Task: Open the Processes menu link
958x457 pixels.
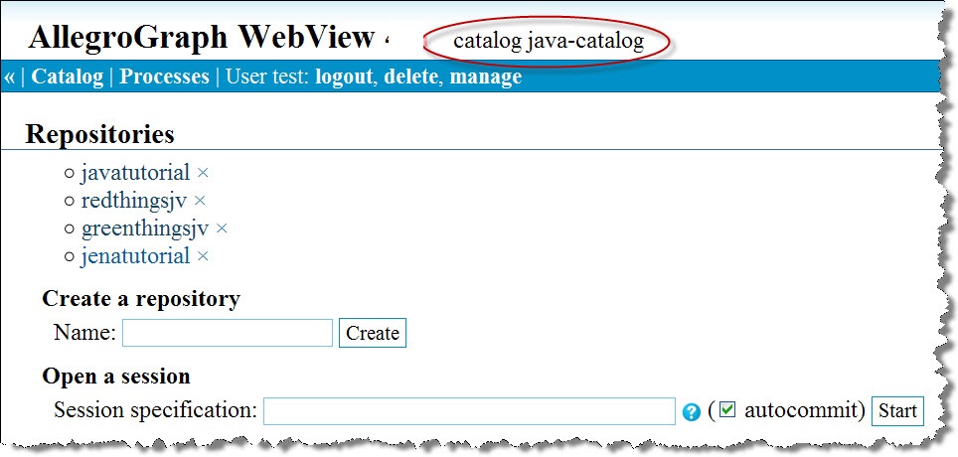Action: (x=164, y=76)
